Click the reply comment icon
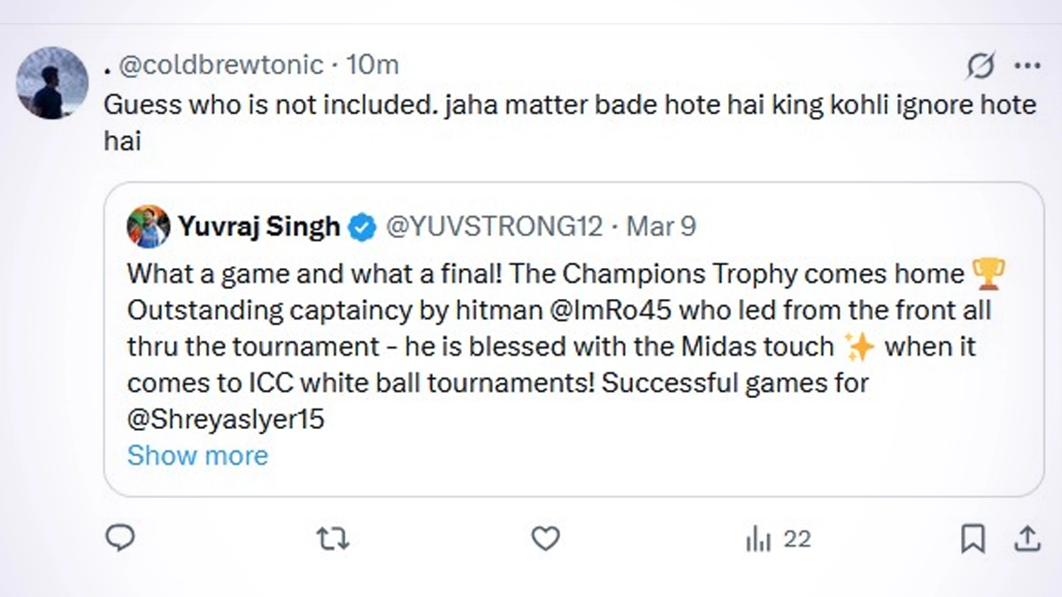The width and height of the screenshot is (1062, 597). [119, 538]
